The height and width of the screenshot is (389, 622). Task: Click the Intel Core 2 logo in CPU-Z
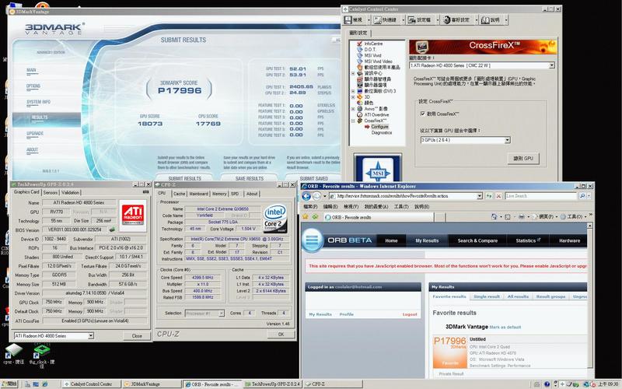(275, 219)
